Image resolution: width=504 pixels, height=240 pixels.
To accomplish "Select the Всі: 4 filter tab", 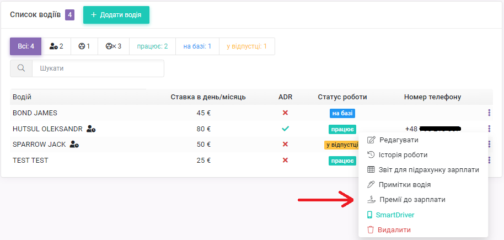I will tap(26, 46).
